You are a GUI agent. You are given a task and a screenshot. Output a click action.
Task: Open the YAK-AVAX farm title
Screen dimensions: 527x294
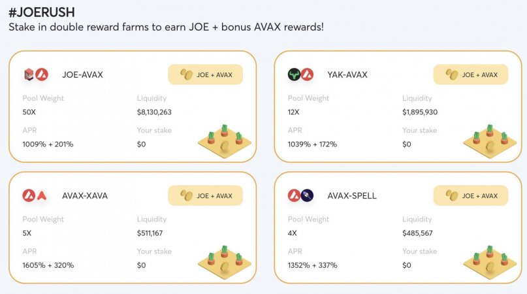[347, 74]
